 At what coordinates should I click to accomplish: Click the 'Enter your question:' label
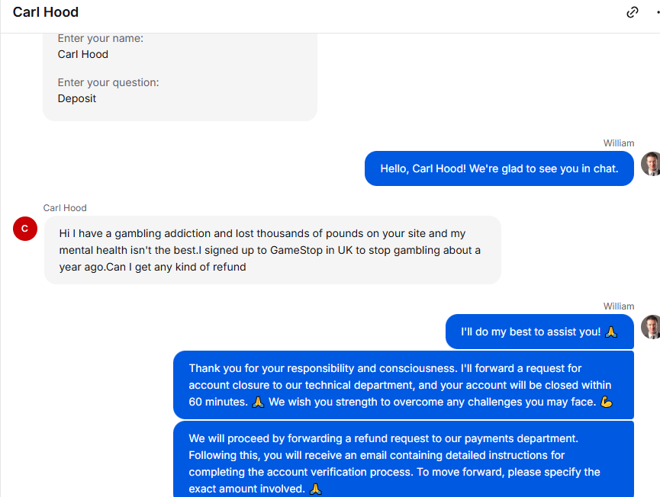108,82
